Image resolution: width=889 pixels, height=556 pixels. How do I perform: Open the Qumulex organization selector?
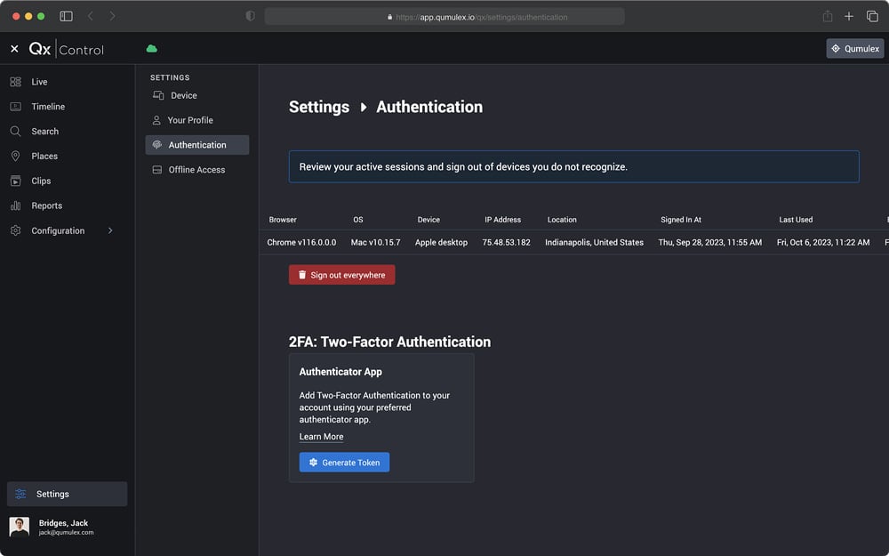click(x=854, y=49)
